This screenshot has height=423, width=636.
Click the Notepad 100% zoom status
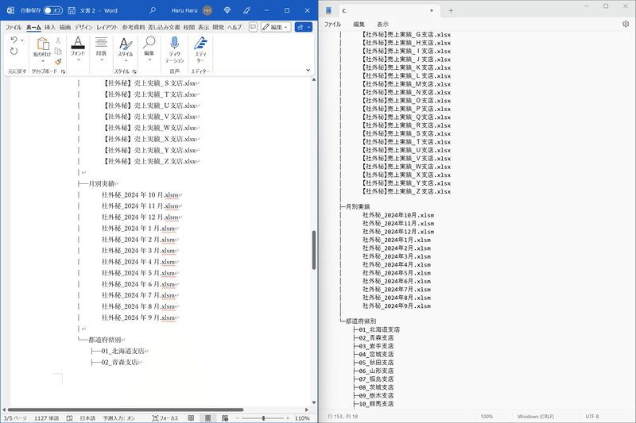(487, 416)
